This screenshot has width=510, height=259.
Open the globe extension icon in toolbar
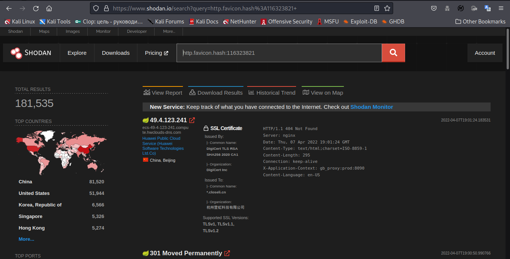(x=474, y=8)
